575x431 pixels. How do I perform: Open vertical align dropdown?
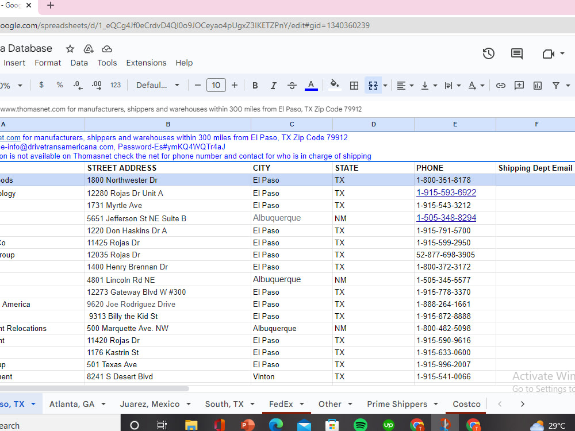[429, 86]
